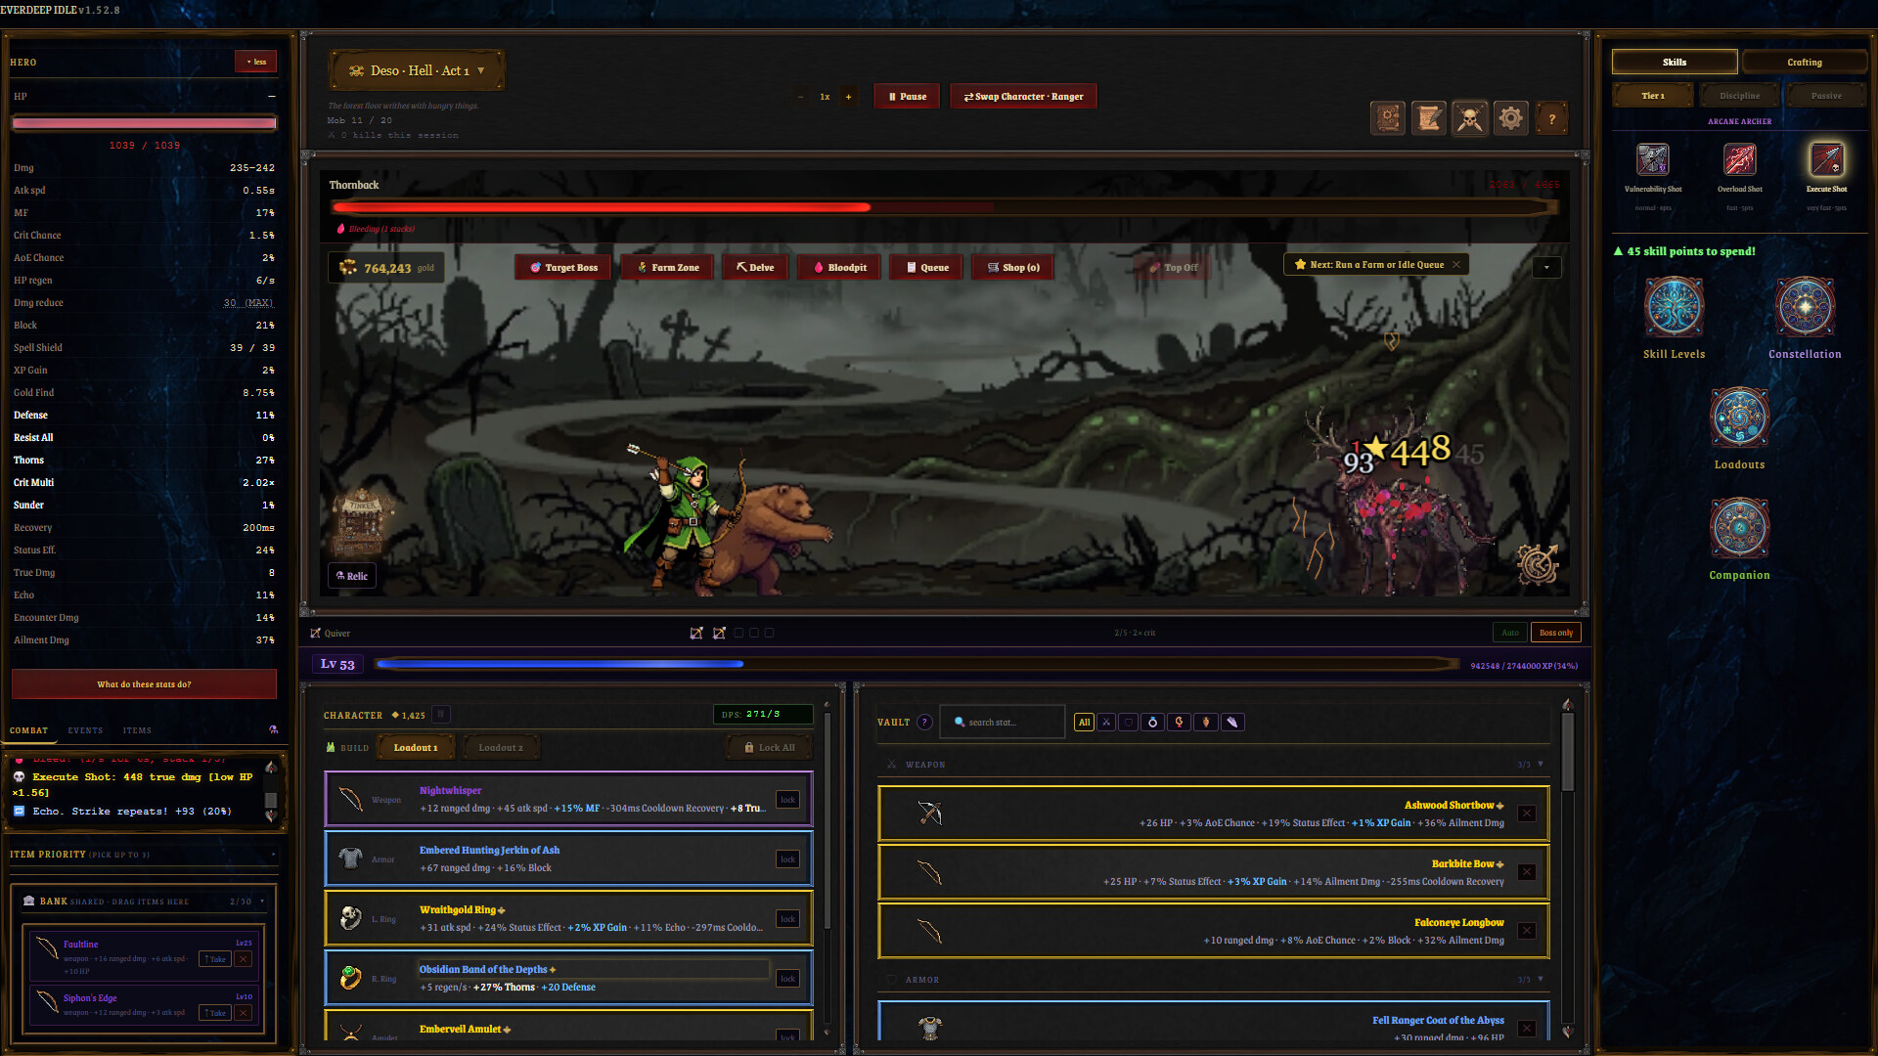The width and height of the screenshot is (1878, 1056).
Task: Toggle Auto quiver mode
Action: [1509, 633]
